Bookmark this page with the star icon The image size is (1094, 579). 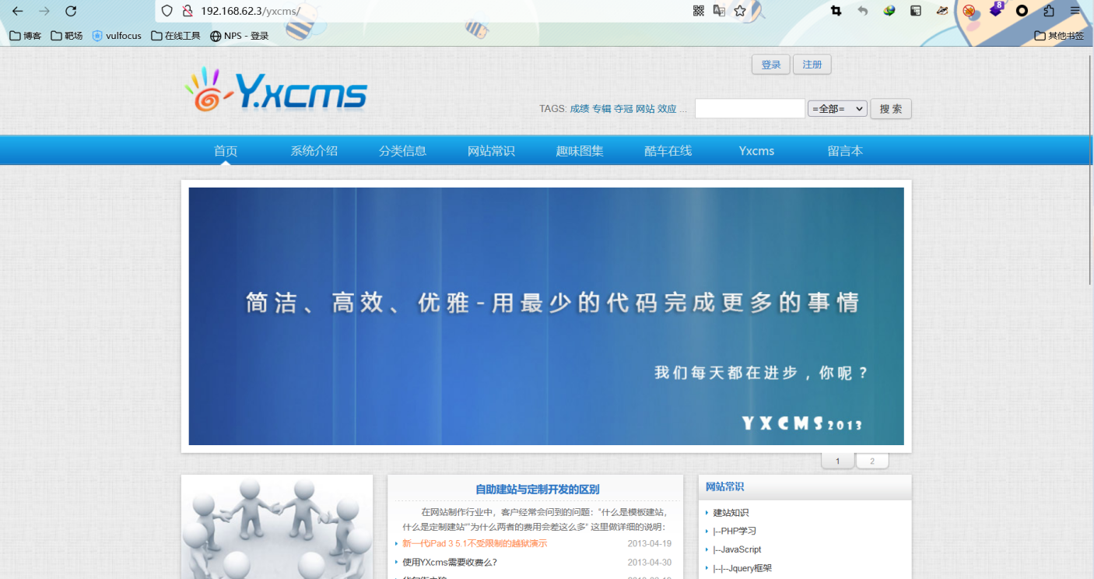tap(740, 11)
